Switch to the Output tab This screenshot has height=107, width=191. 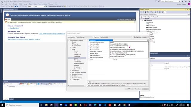(x=11, y=99)
